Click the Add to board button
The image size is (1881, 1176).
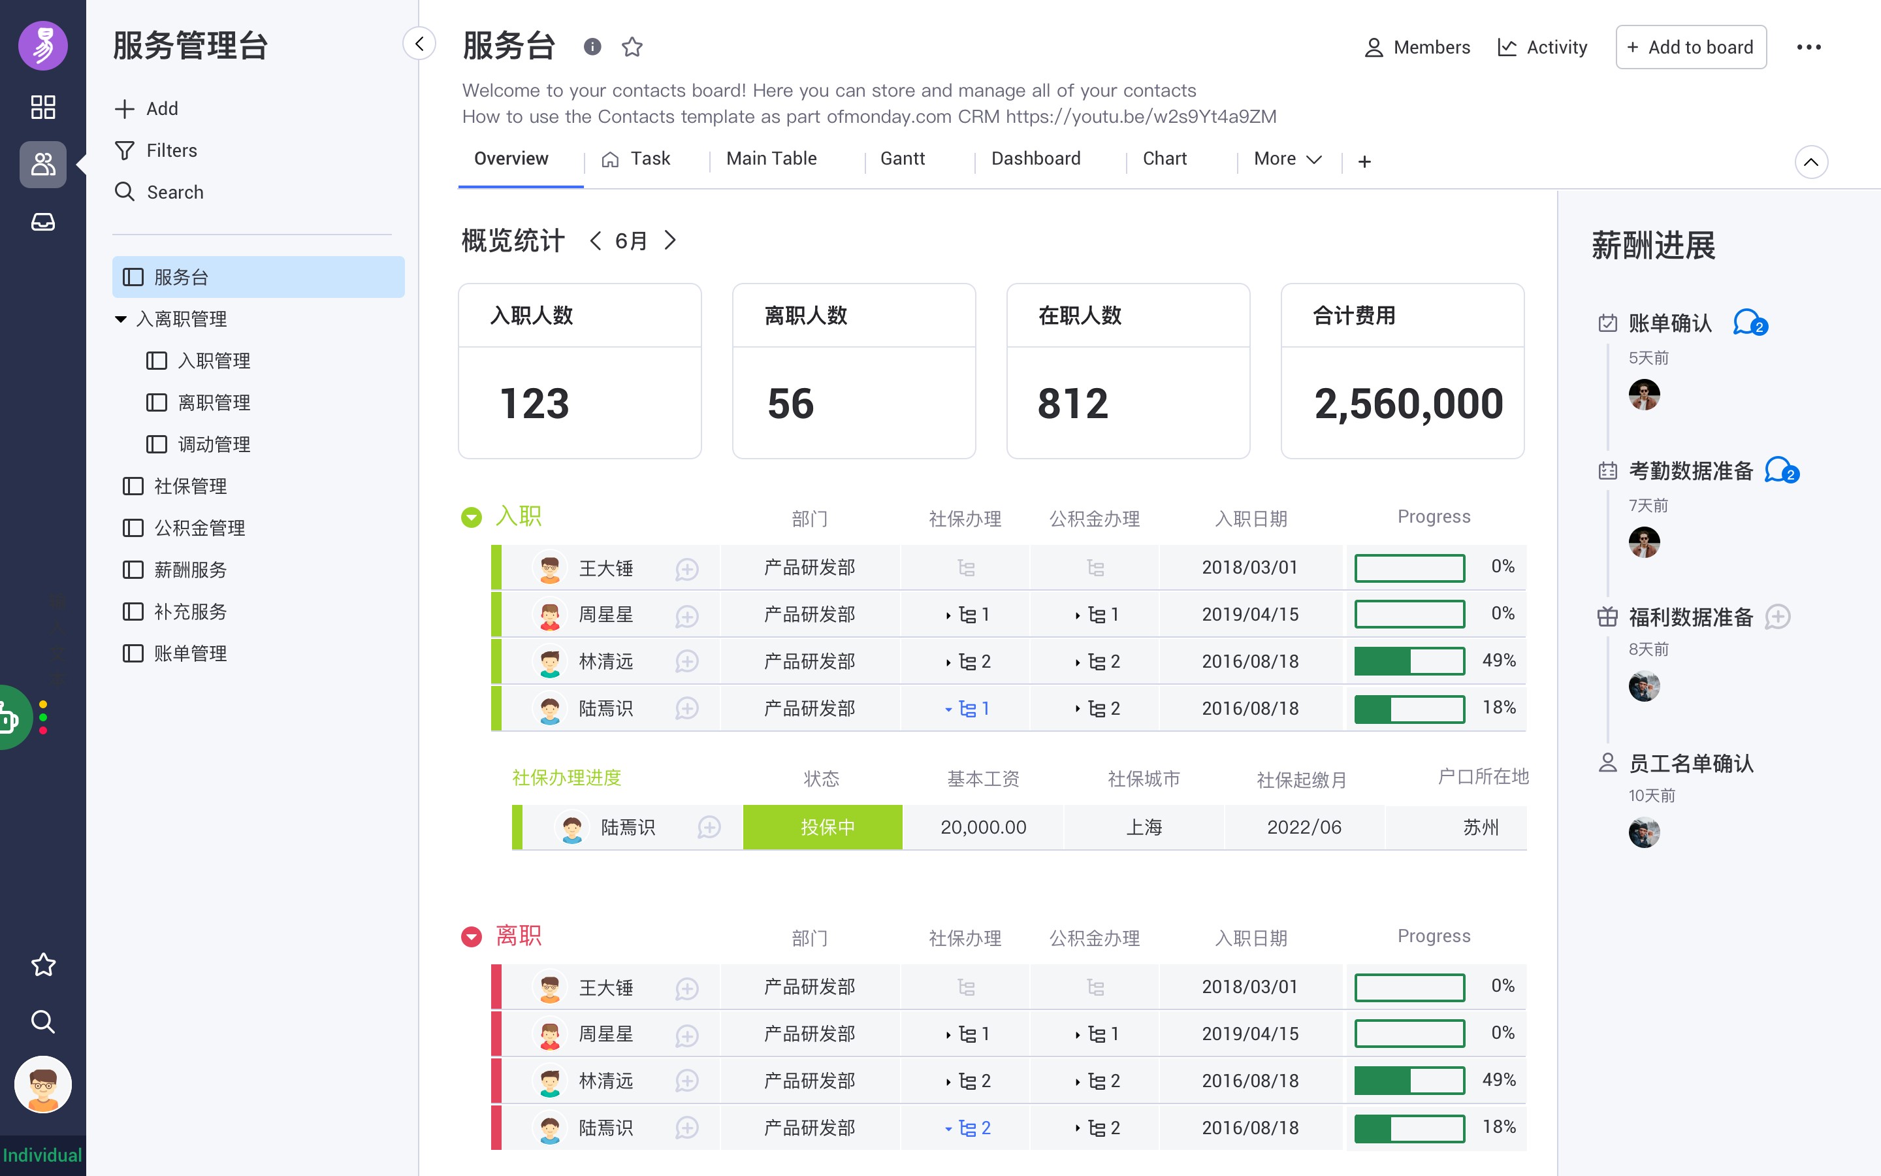coord(1690,48)
